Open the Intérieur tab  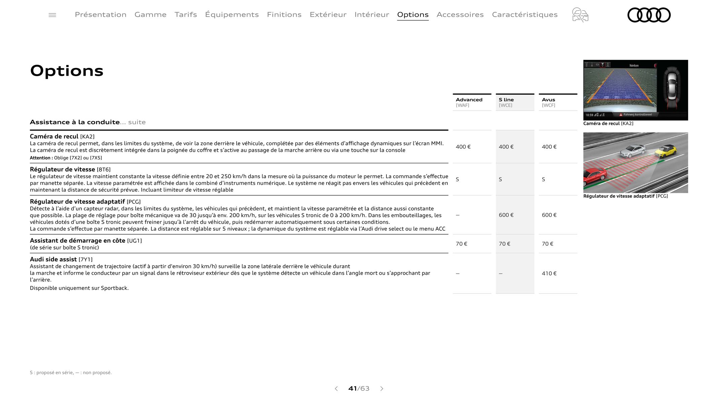pos(372,14)
